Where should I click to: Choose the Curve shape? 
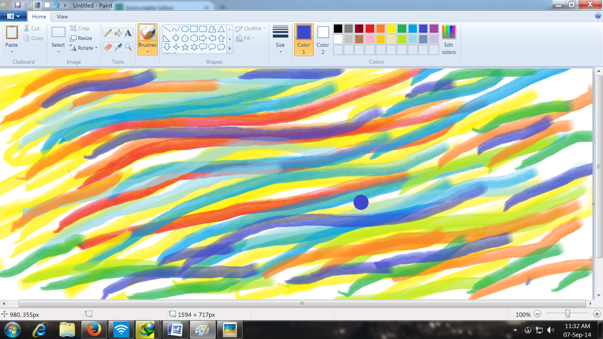coord(176,29)
